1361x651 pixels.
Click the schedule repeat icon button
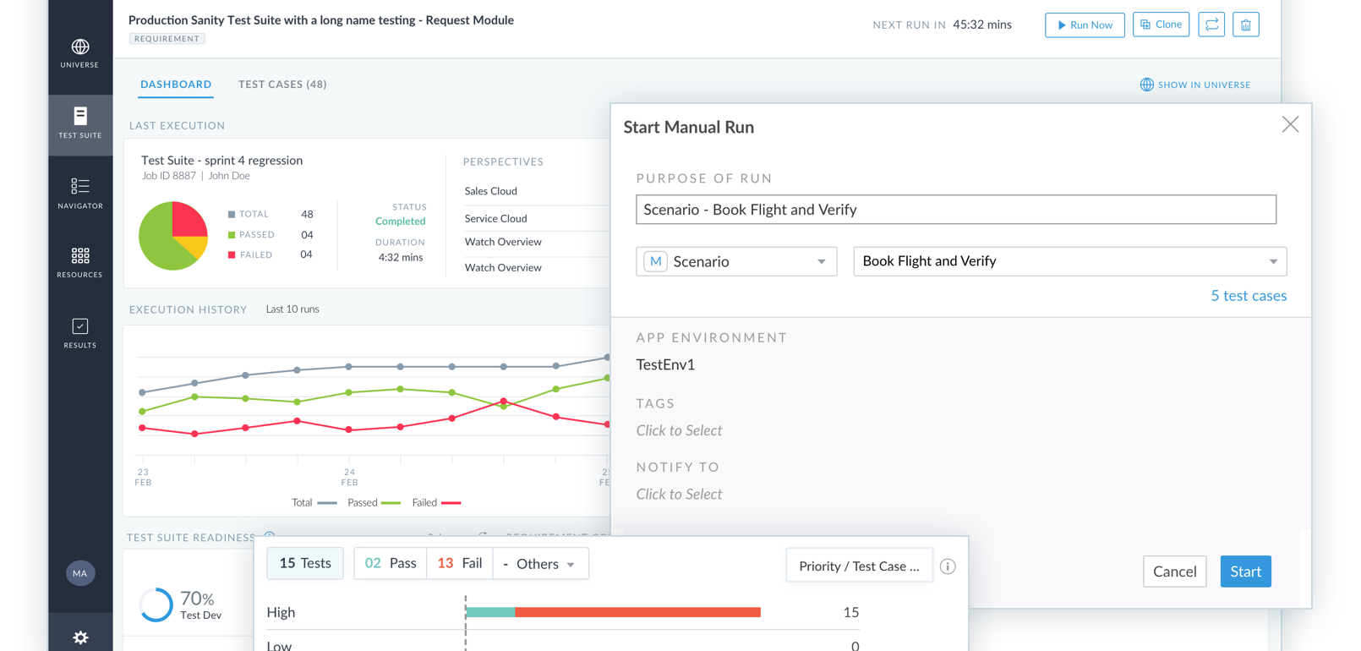(1211, 25)
